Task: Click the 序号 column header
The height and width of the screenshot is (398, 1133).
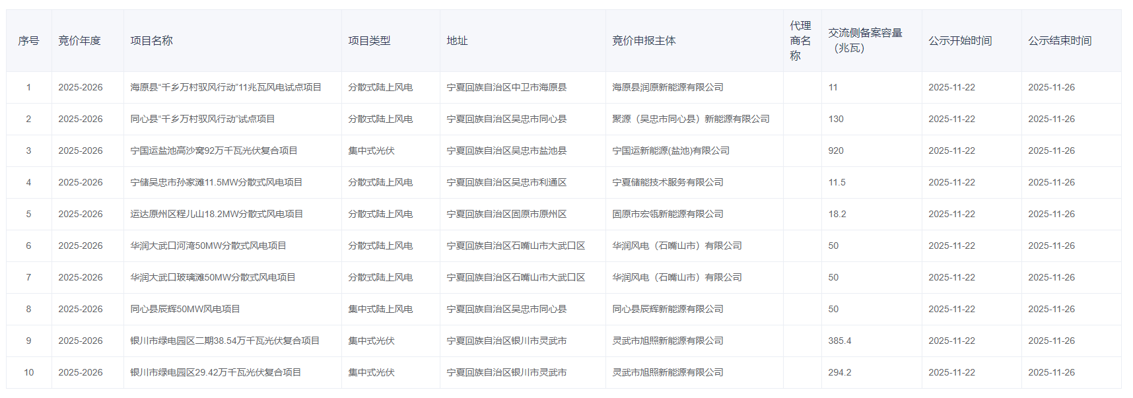Action: [28, 41]
